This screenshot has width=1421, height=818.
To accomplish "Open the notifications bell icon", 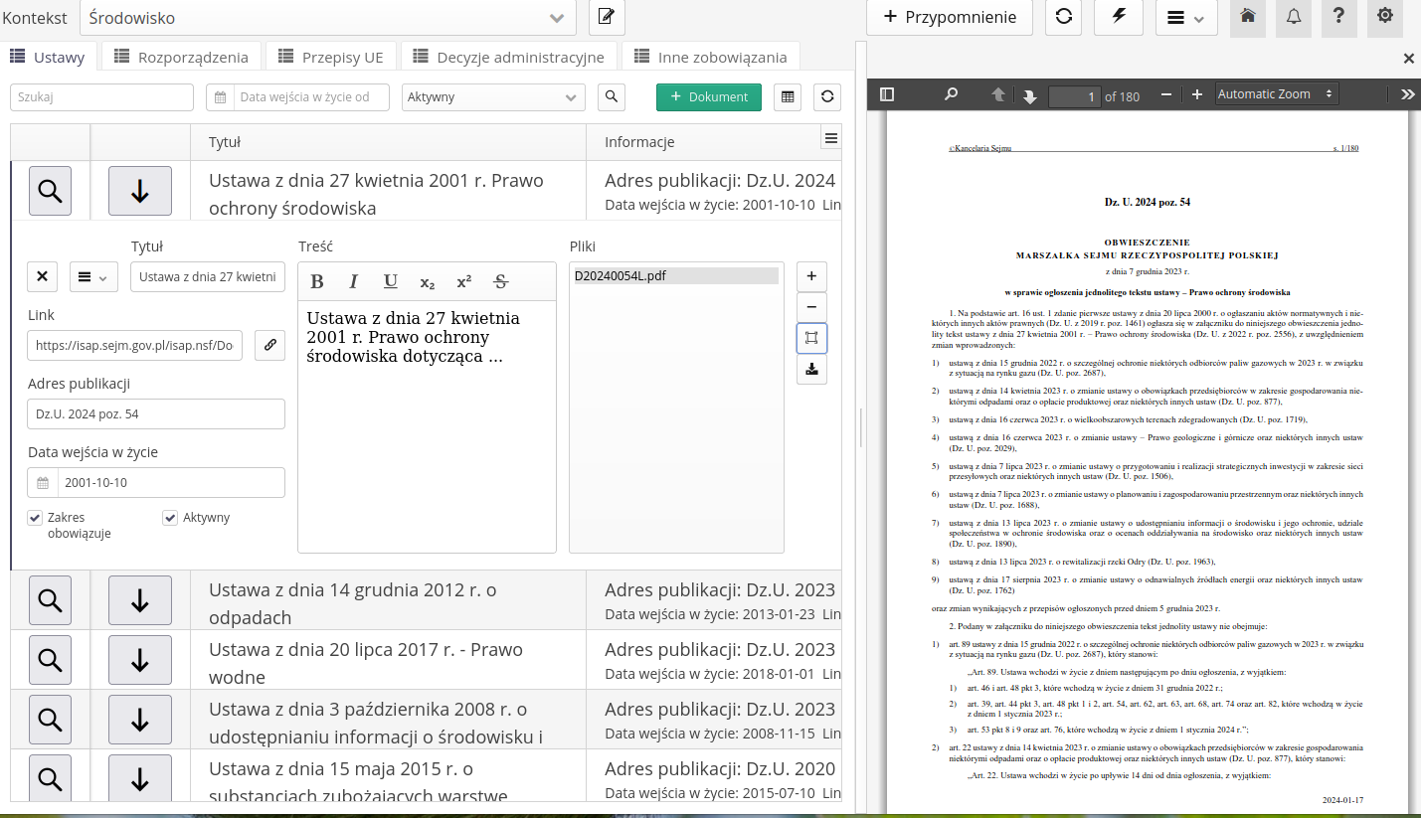I will pyautogui.click(x=1294, y=17).
